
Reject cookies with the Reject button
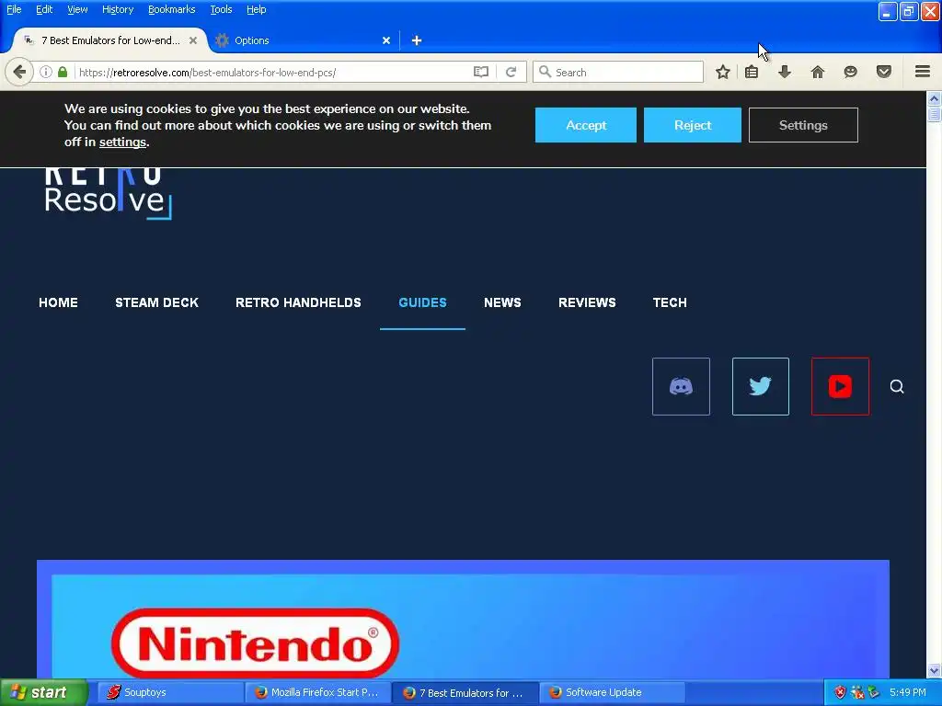click(693, 125)
